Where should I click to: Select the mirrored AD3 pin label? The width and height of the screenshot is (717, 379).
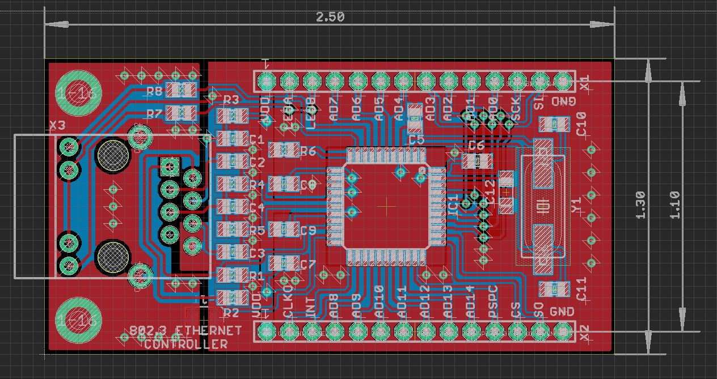(x=431, y=109)
